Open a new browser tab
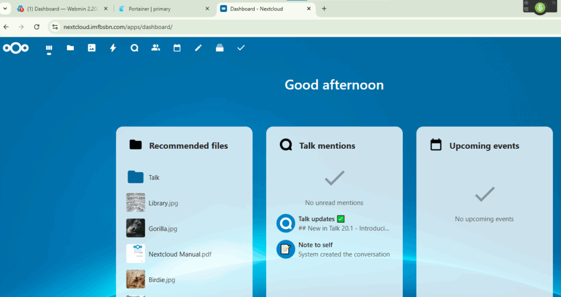Viewport: 561px width, 297px height. [324, 9]
